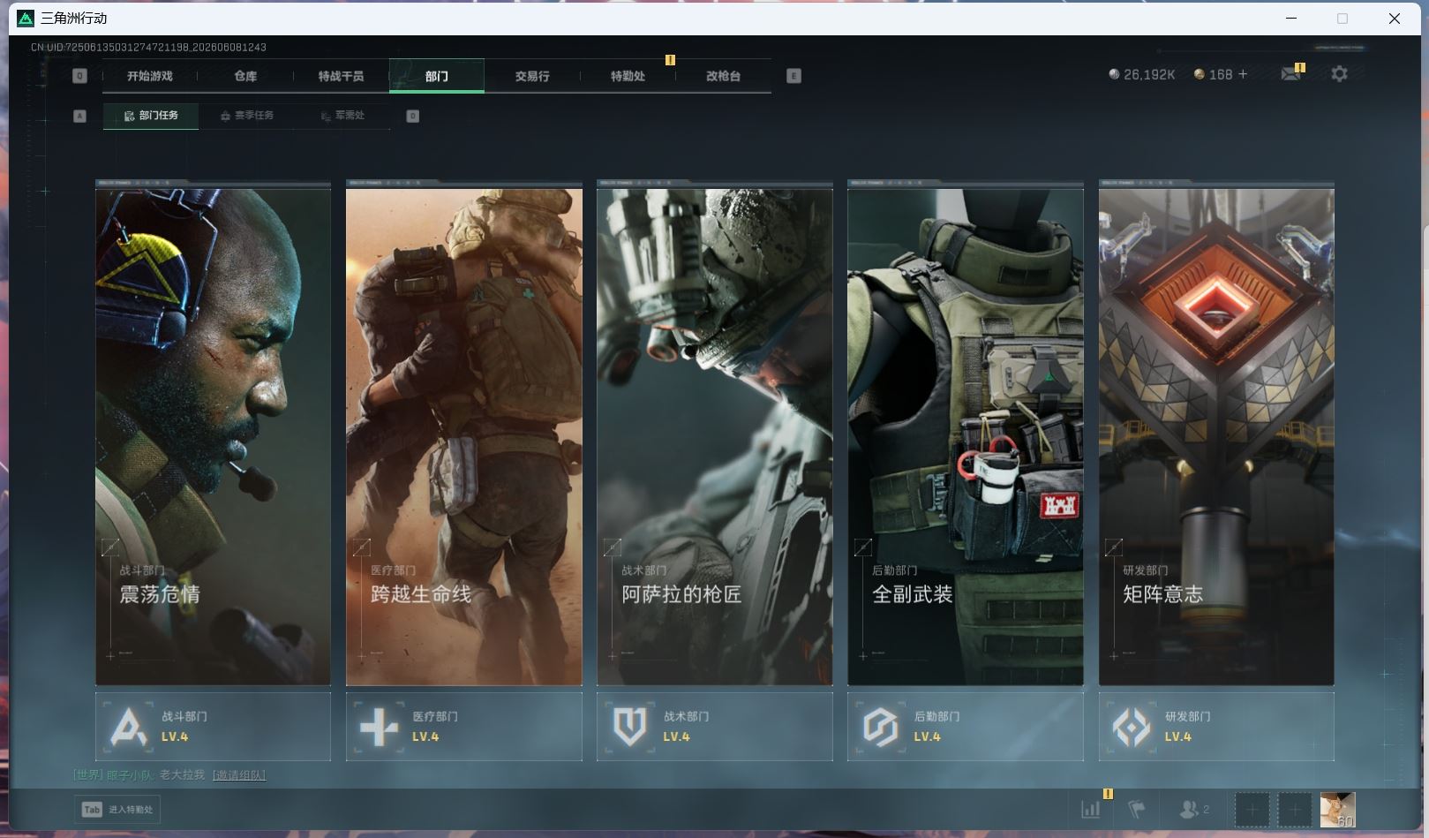
Task: Open the friends list icon
Action: tap(1192, 809)
